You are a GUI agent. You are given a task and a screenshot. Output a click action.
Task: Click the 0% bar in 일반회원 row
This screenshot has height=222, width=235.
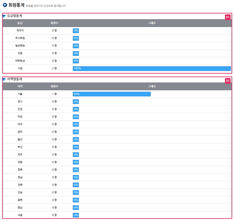pos(76,46)
